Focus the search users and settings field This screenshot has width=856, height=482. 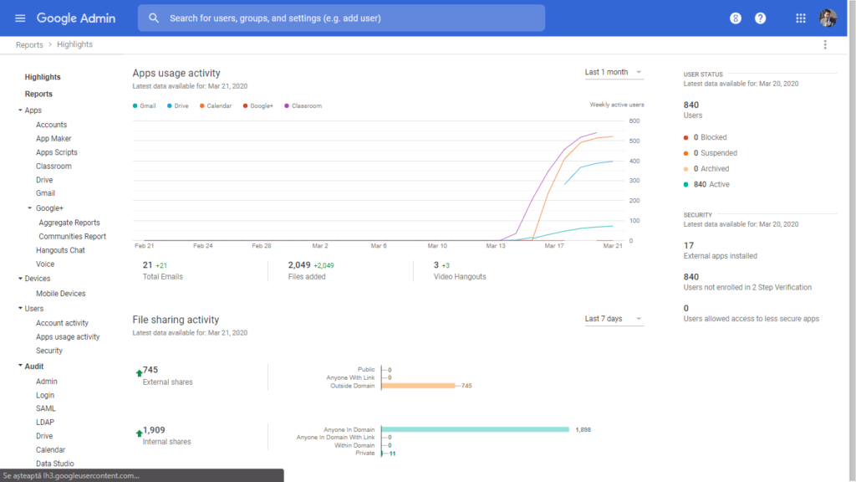click(341, 18)
